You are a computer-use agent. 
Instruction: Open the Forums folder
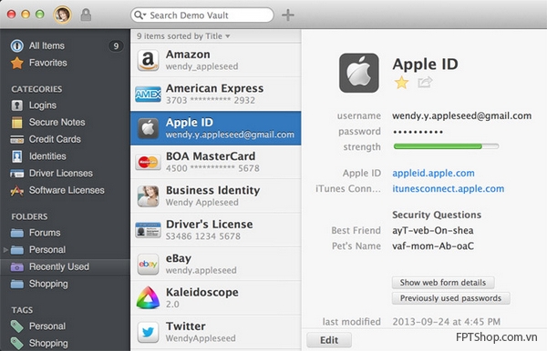[36, 233]
